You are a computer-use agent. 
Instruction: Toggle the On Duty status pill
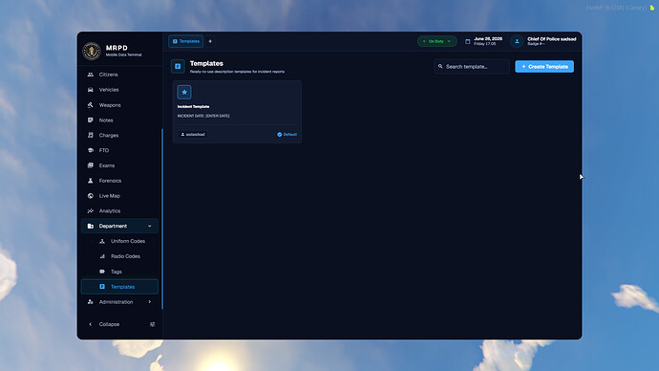[x=436, y=41]
